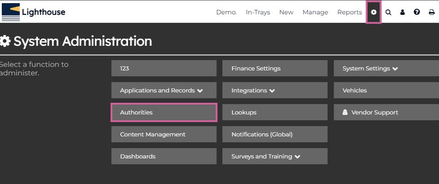Click the Demo. menu item

(x=226, y=12)
